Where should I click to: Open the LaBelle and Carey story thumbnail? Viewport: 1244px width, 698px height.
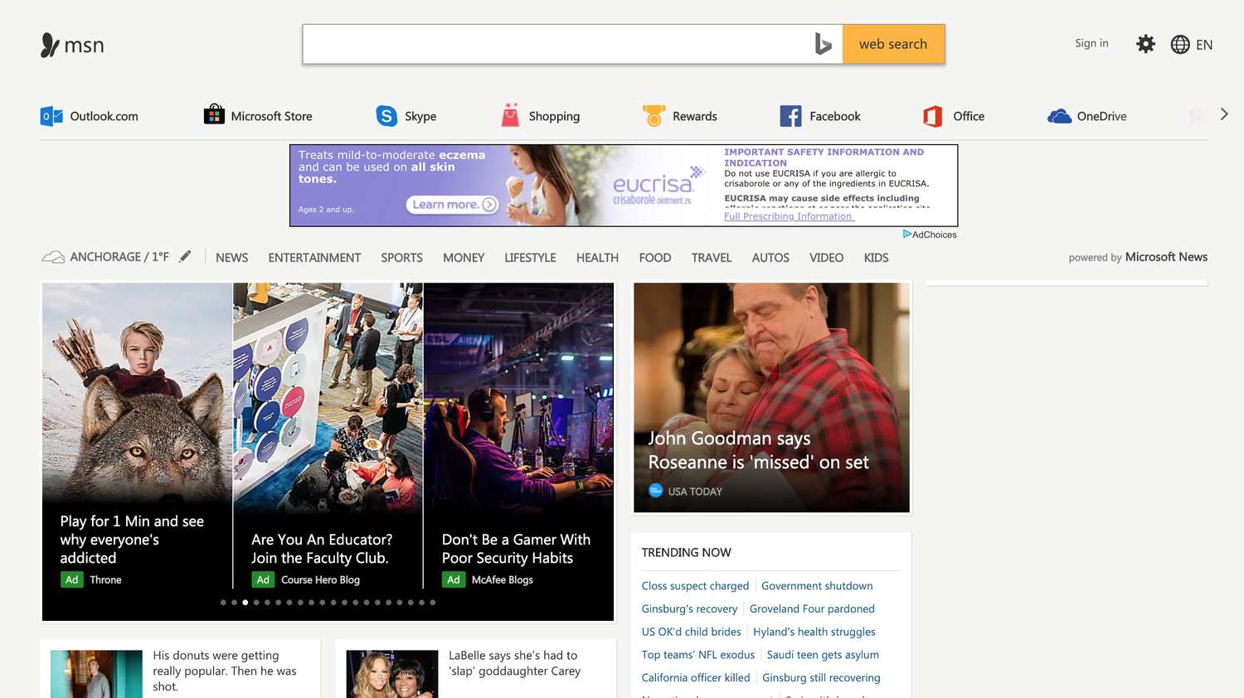[x=392, y=674]
